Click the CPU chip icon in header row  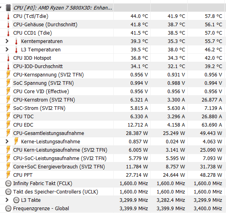coord(8,8)
